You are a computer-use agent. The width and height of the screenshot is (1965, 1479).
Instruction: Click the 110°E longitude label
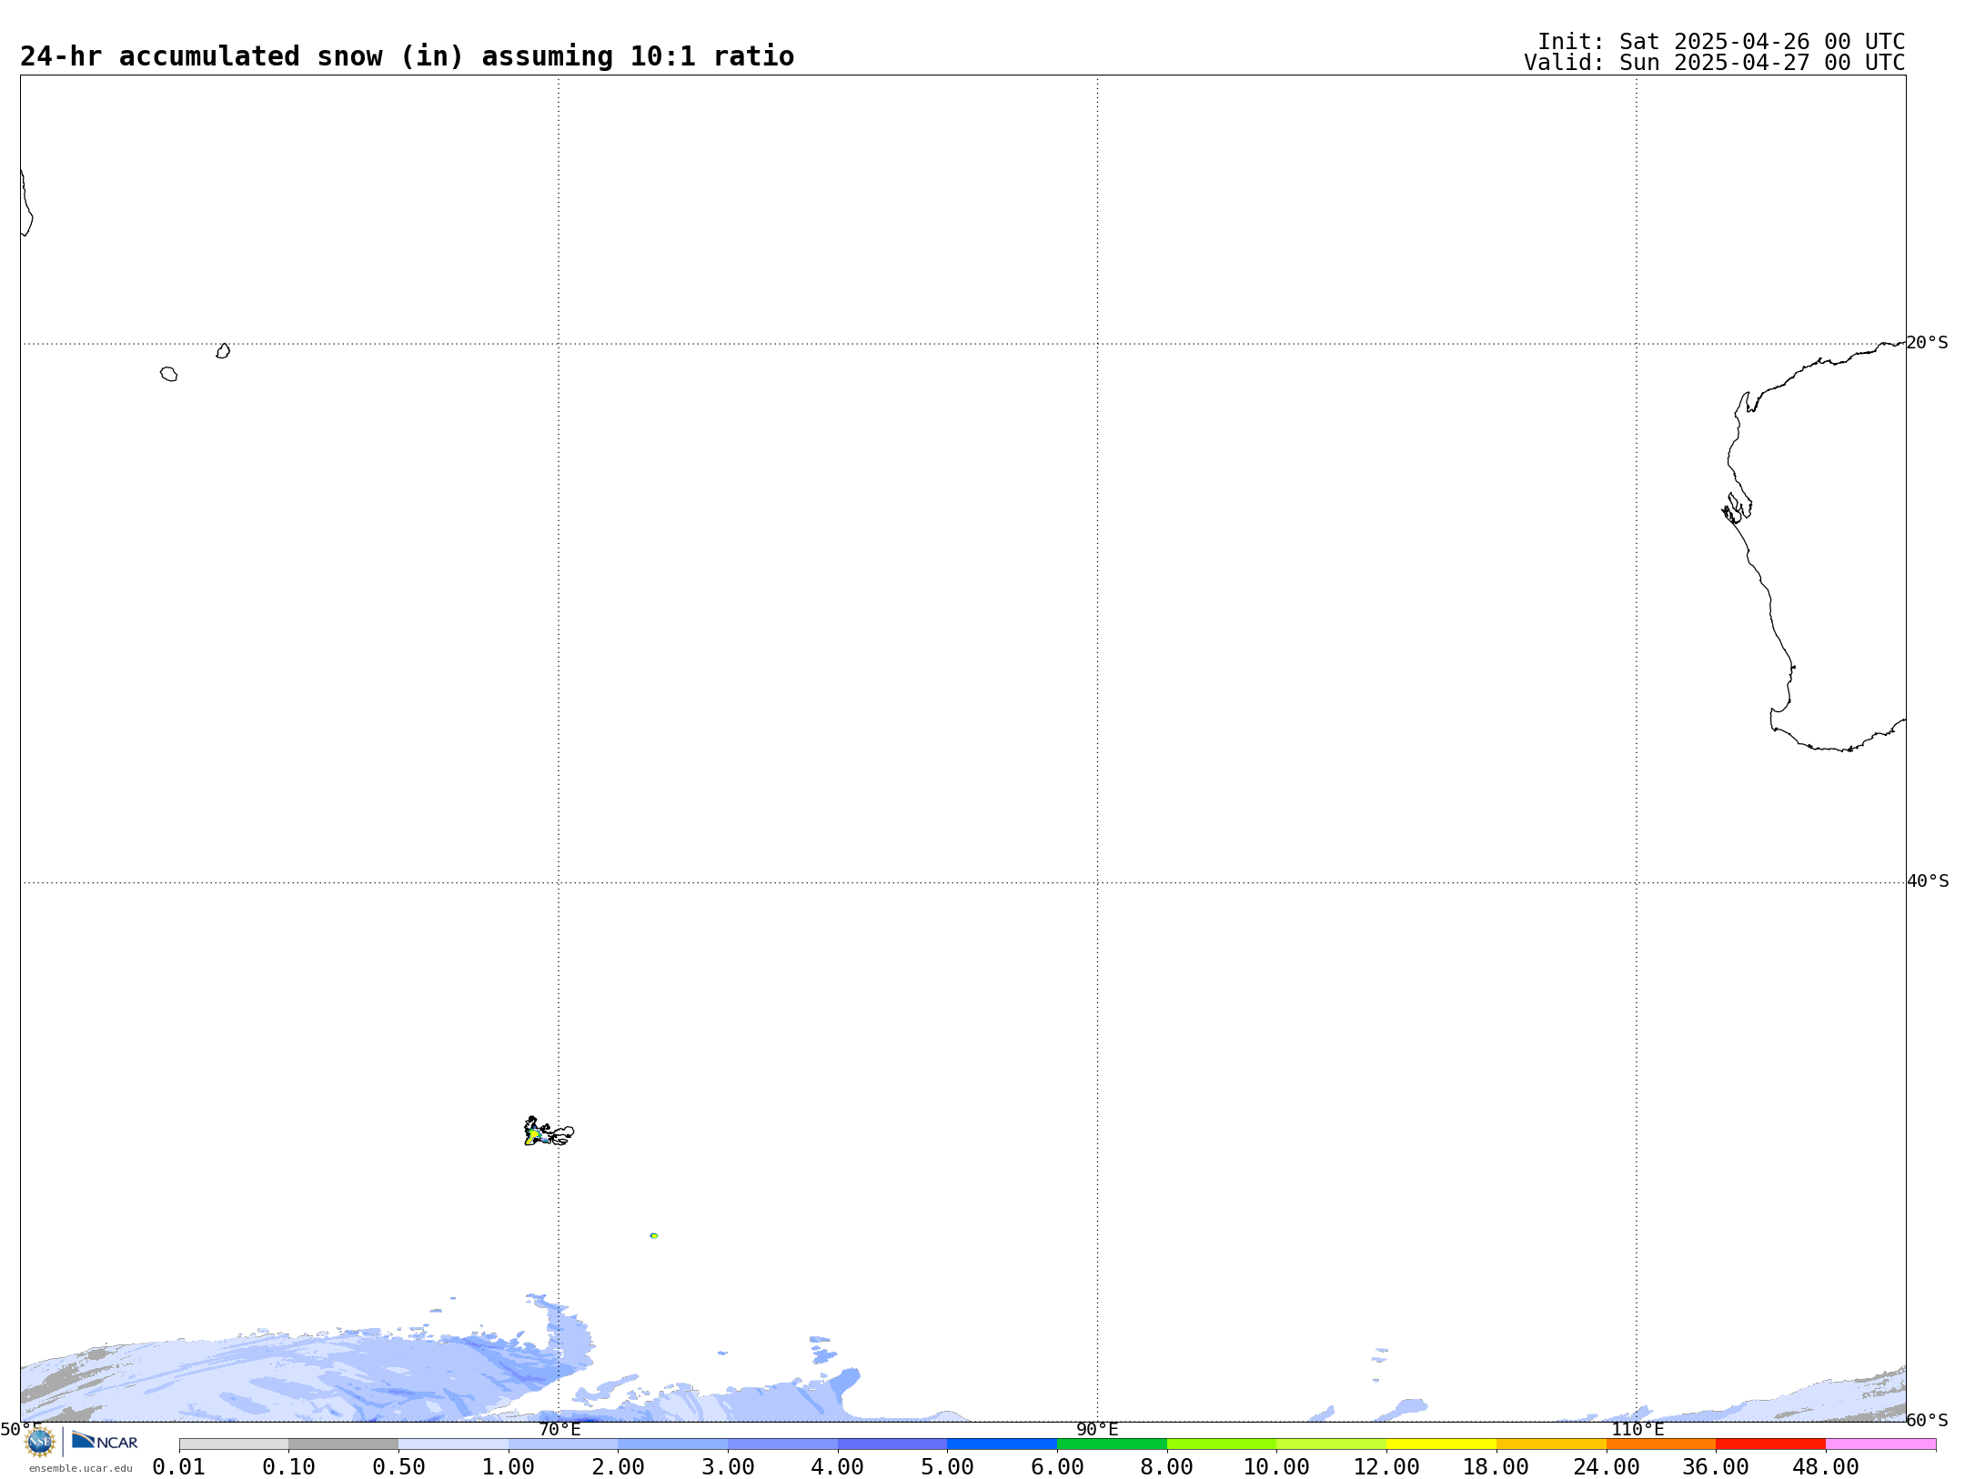(x=1637, y=1429)
